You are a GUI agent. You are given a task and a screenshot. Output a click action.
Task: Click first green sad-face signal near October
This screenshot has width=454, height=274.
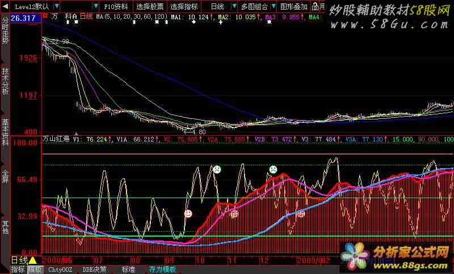[217, 169]
